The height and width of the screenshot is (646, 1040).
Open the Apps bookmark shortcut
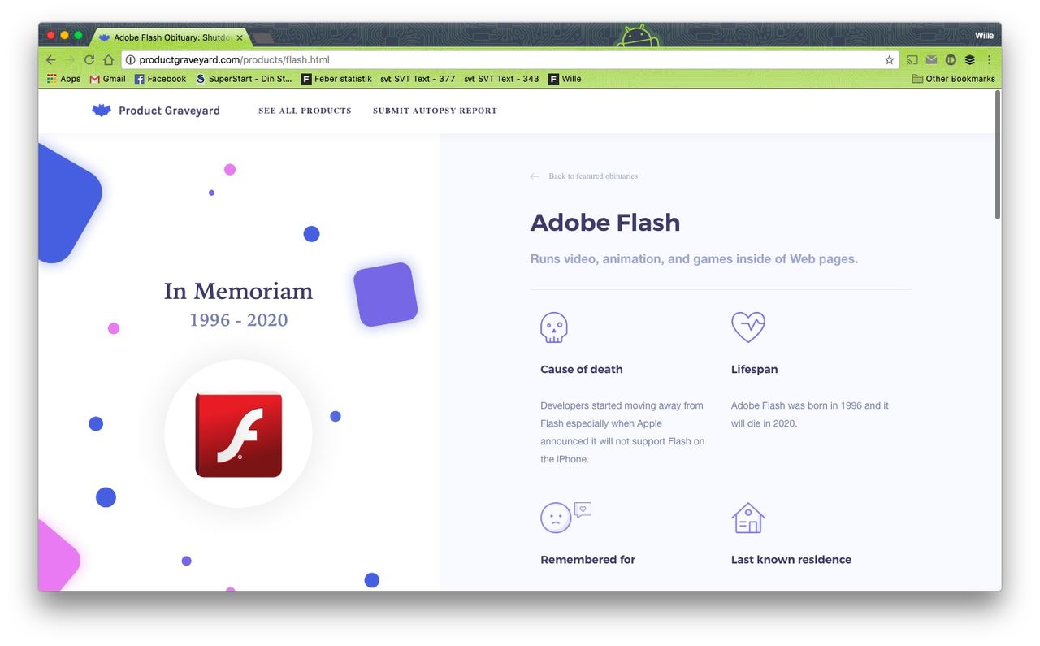[63, 79]
